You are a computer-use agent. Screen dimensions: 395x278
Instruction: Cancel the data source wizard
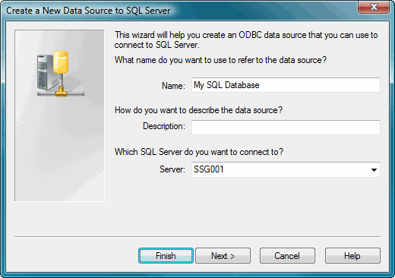click(x=287, y=256)
